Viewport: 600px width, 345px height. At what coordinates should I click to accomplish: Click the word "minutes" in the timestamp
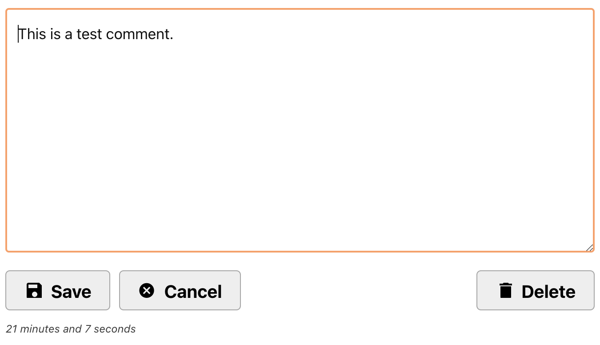pos(40,329)
